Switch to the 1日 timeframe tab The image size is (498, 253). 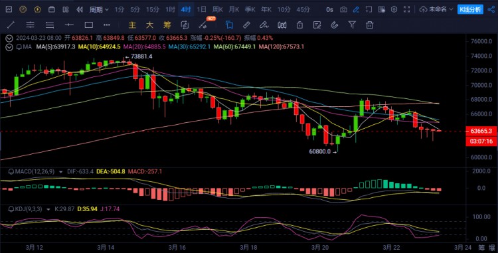[x=201, y=9]
